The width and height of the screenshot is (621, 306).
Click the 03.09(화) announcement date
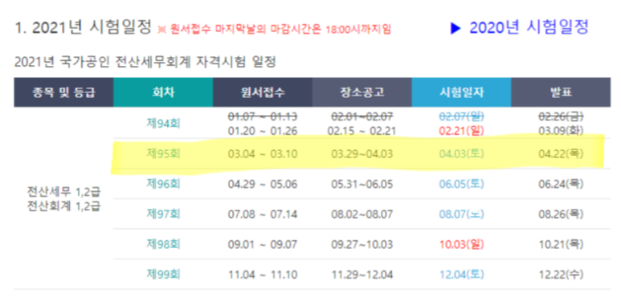[561, 131]
